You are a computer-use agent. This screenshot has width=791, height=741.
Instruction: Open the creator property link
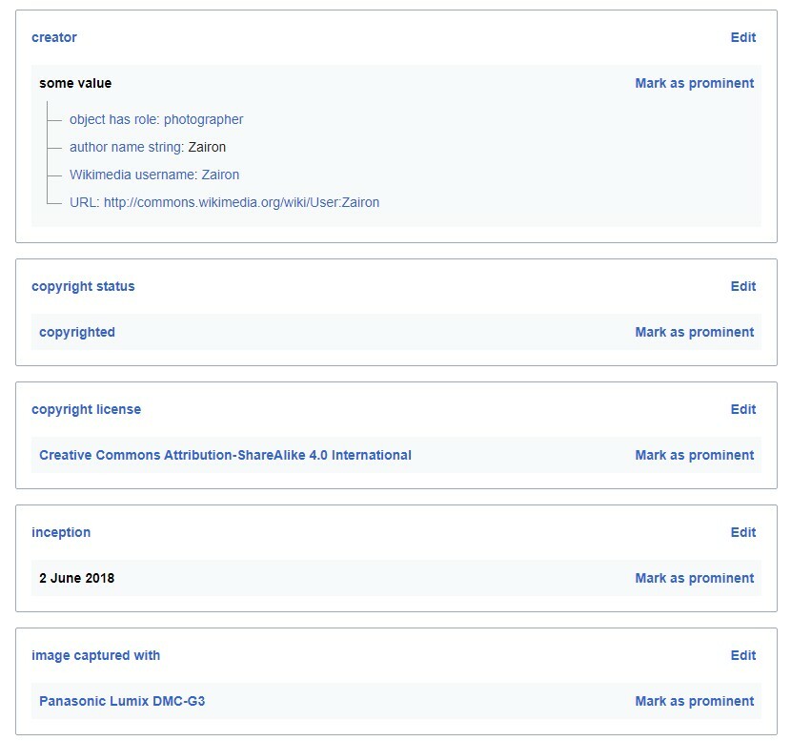point(54,37)
